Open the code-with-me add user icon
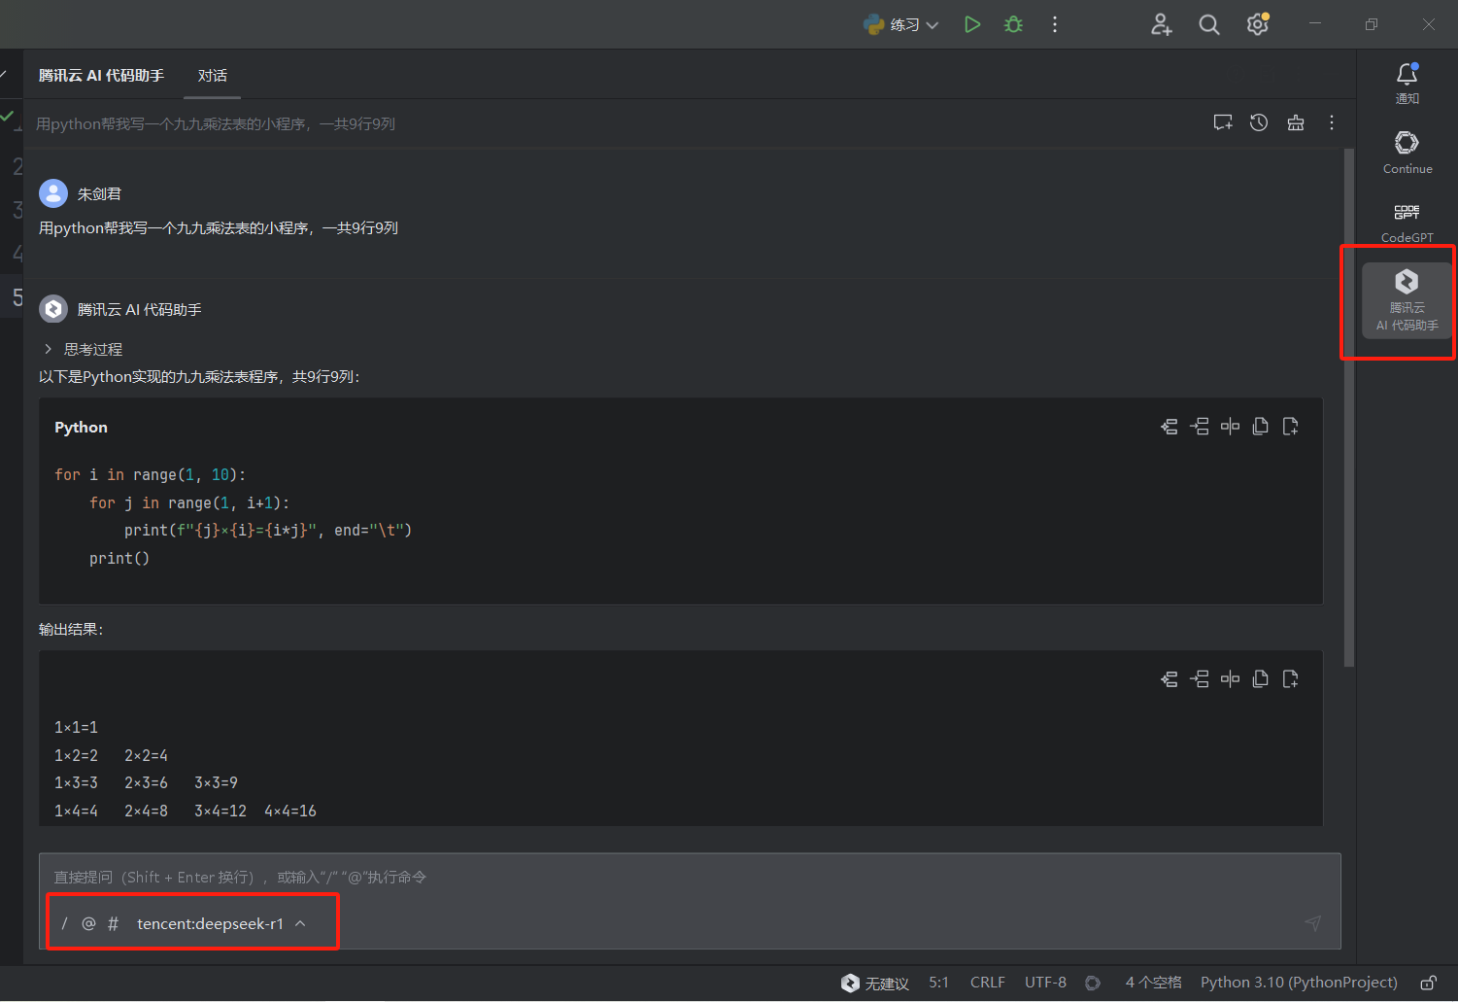 point(1162,24)
